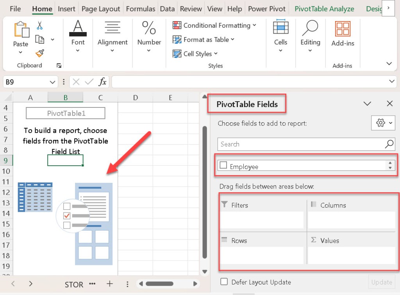The width and height of the screenshot is (400, 295).
Task: Click the field list scroll stepper
Action: (x=390, y=165)
